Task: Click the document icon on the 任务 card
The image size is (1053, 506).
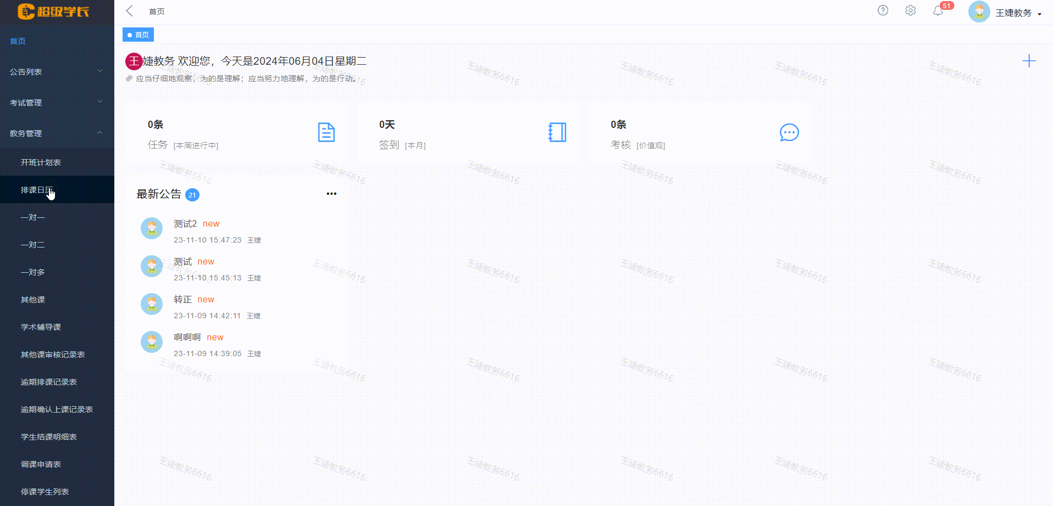Action: pos(326,132)
